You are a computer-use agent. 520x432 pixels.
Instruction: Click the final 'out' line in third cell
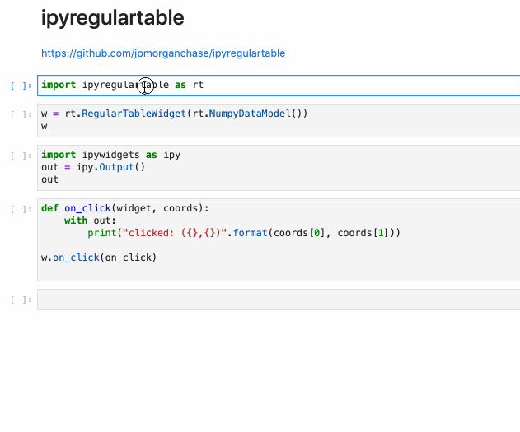click(50, 179)
